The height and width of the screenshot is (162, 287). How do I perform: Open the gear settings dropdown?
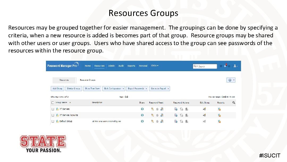pos(231,80)
